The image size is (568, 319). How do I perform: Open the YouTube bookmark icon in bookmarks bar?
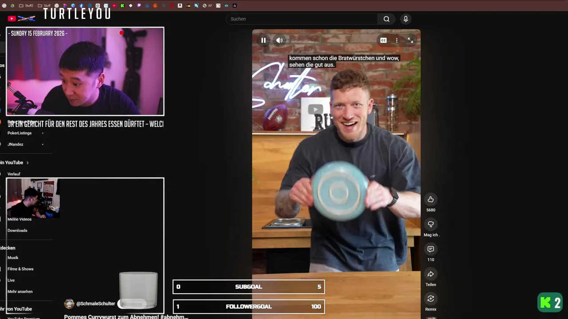(114, 6)
